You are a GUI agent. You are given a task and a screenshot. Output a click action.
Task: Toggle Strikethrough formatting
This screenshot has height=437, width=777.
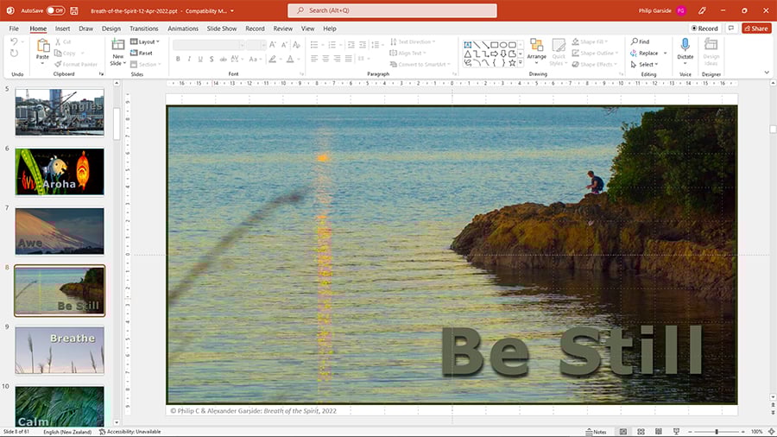click(x=223, y=59)
